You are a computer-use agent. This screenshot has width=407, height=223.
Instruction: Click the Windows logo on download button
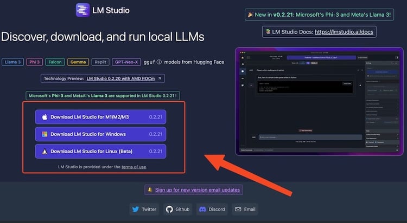(x=45, y=134)
